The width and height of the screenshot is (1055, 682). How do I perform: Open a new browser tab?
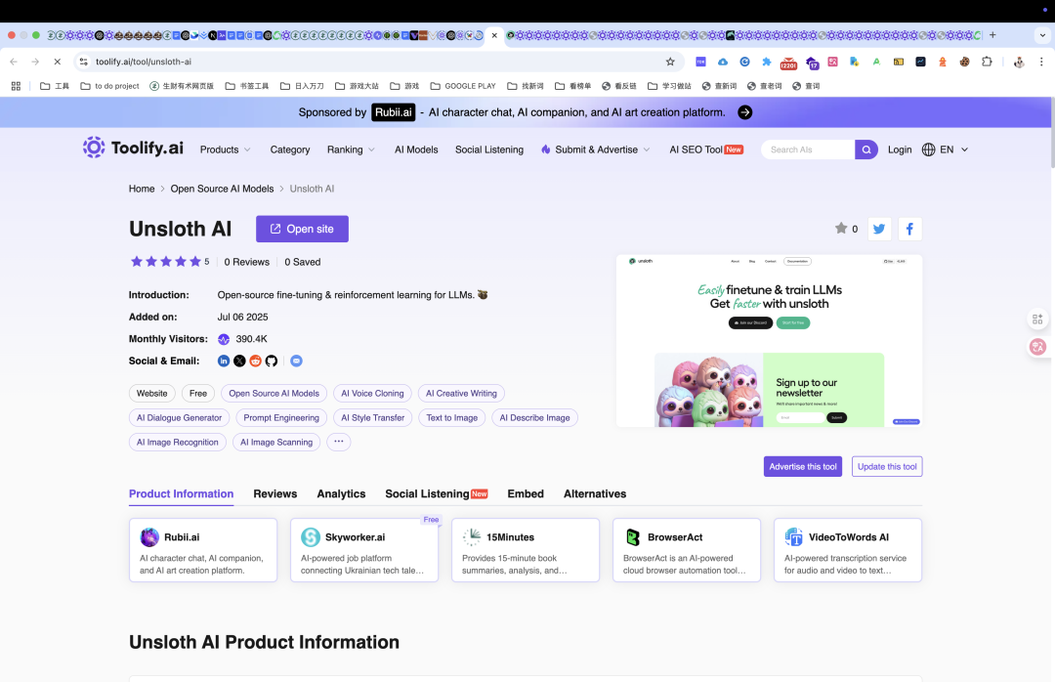click(x=992, y=35)
